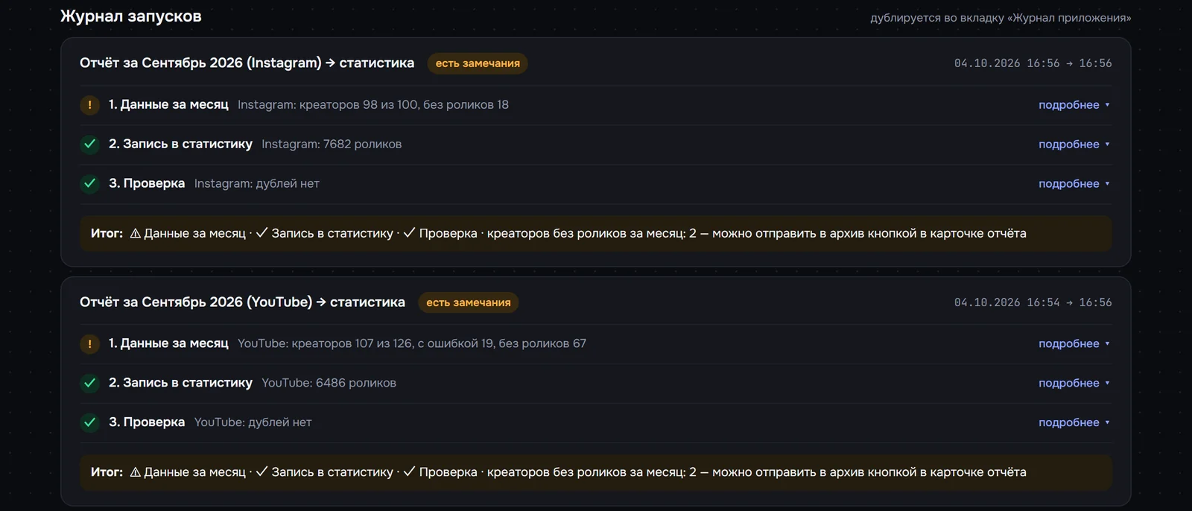Expand 'подробнее' for Instagram дублей нет
This screenshot has height=511, width=1192.
[x=1074, y=184]
